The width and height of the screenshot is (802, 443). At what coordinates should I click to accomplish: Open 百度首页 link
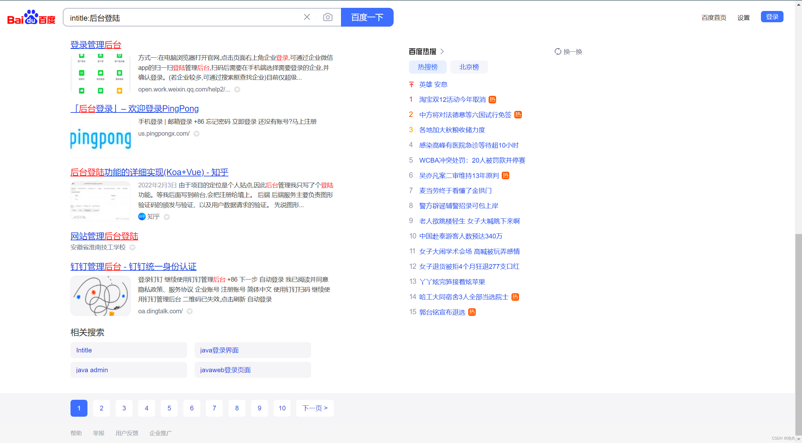714,18
